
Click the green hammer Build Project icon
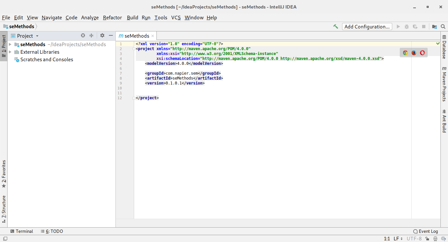click(336, 27)
